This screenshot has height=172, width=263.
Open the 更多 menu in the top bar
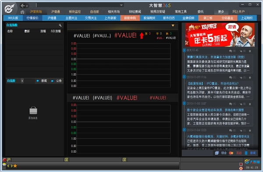coord(221,11)
